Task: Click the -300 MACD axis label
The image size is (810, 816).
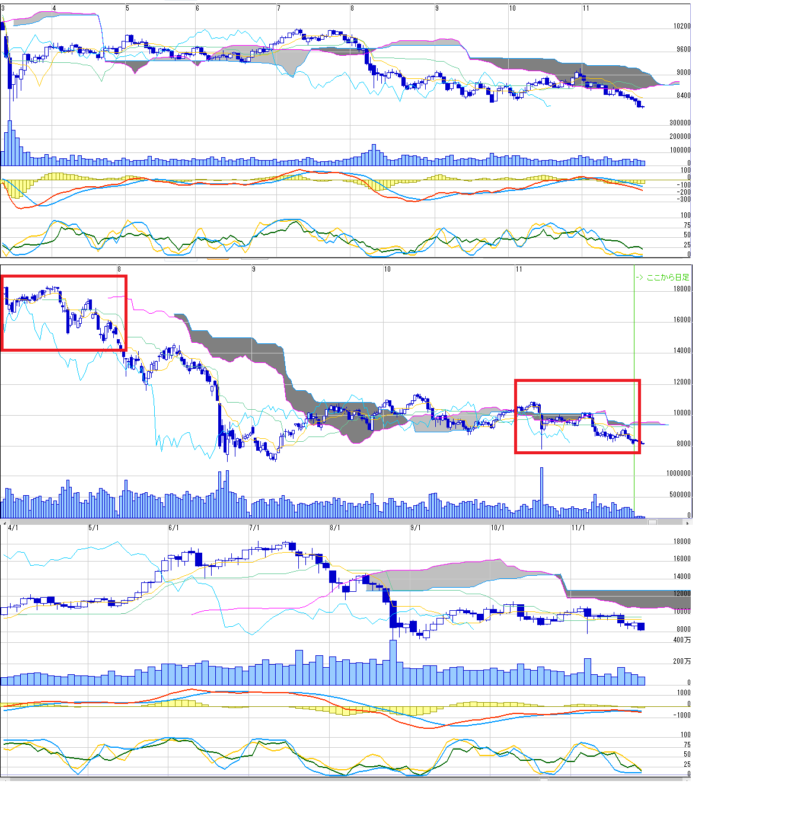Action: point(684,199)
